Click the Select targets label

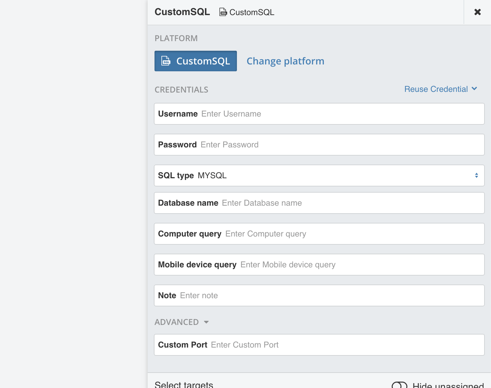(184, 385)
